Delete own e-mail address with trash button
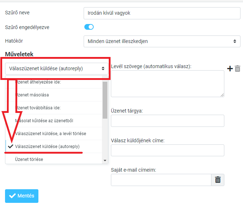The height and width of the screenshot is (205, 243). (218, 180)
